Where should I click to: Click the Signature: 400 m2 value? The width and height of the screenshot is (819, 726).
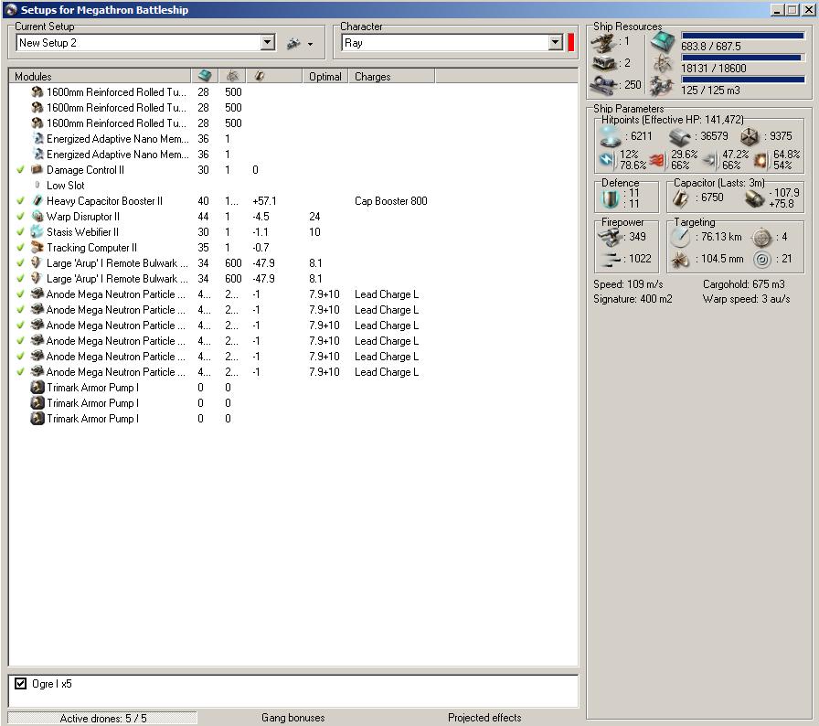click(633, 299)
